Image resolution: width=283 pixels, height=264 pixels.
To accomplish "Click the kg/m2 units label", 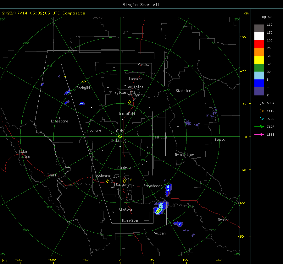I will coord(267,17).
